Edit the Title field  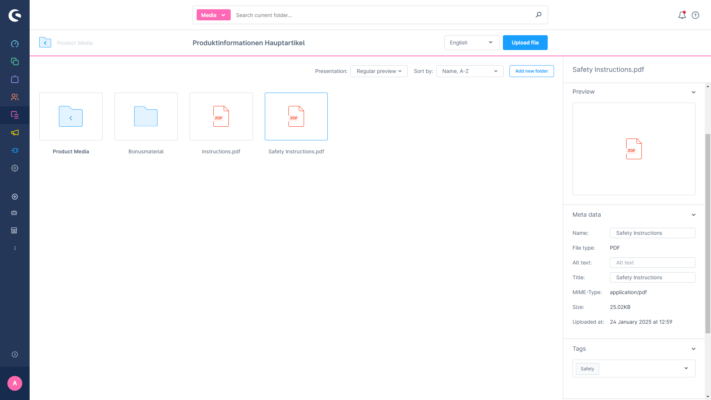pyautogui.click(x=652, y=277)
